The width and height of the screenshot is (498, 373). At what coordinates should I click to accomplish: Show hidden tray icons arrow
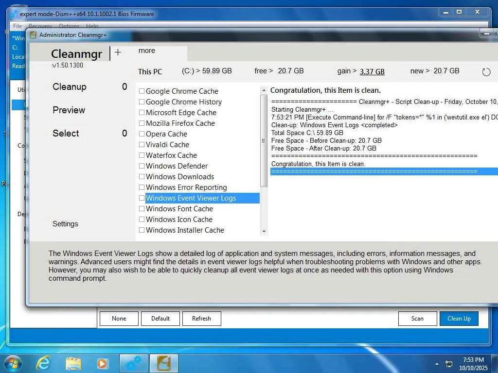coord(437,364)
